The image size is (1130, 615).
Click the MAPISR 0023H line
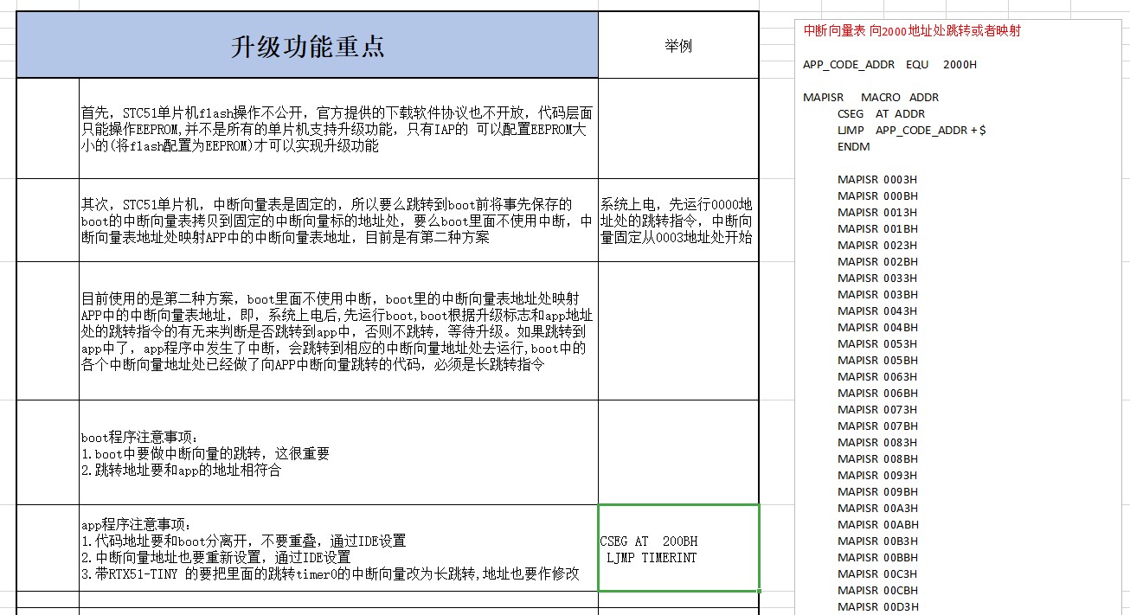point(877,245)
